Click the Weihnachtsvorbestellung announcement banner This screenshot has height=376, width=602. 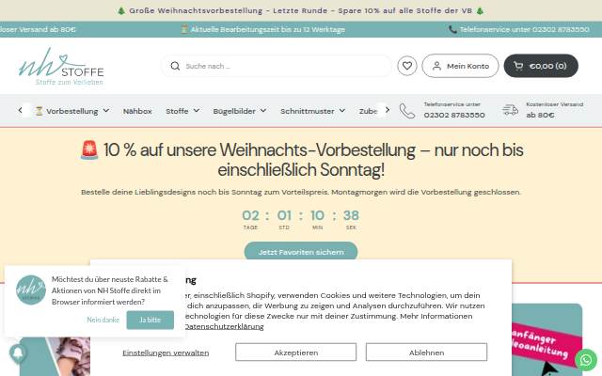301,10
